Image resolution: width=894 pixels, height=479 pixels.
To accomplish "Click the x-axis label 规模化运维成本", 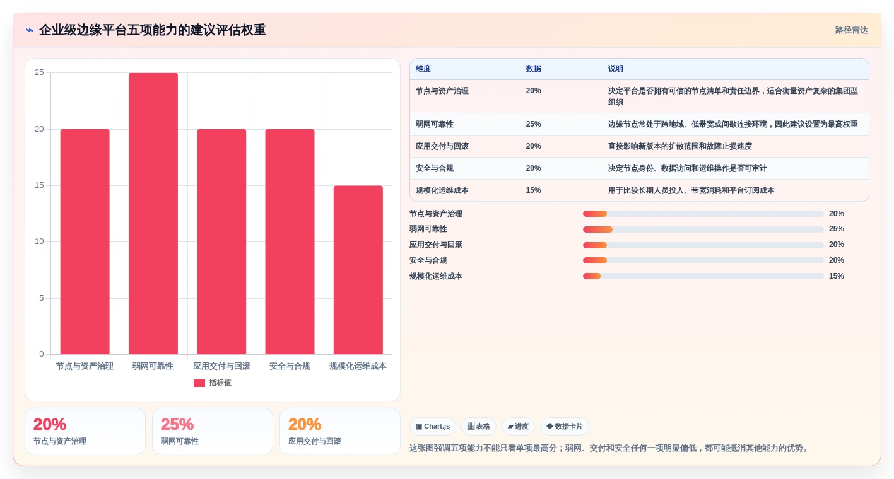I will pyautogui.click(x=358, y=366).
